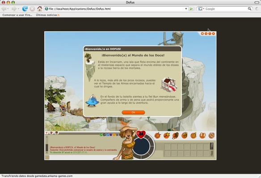
Task: Click the last round orange game menu icon
Action: point(211,135)
